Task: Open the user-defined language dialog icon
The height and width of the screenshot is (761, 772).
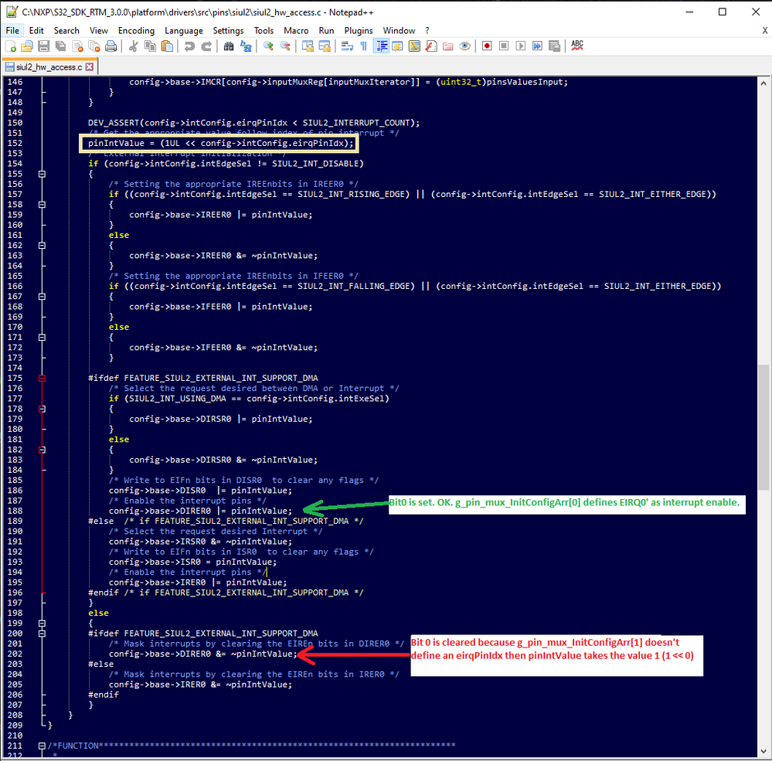Action: [397, 46]
